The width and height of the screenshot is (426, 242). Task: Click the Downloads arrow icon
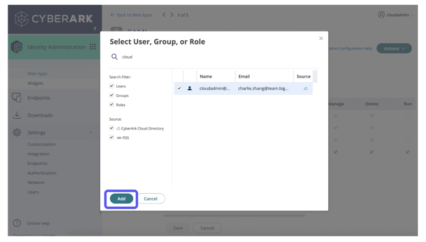[17, 115]
